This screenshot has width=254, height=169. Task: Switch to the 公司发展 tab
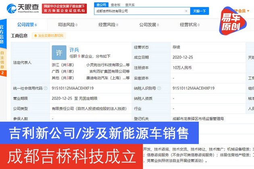149,25
